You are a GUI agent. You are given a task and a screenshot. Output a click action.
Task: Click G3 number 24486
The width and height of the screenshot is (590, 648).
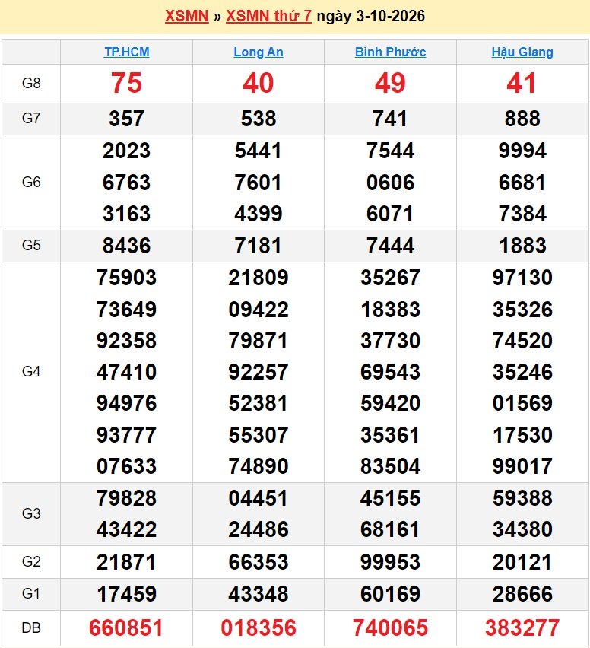259,529
